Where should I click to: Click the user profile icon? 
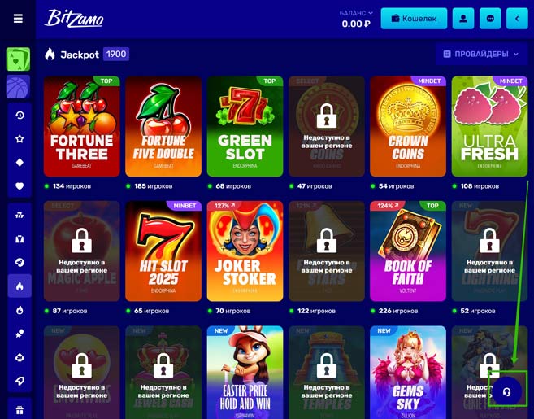coord(462,19)
